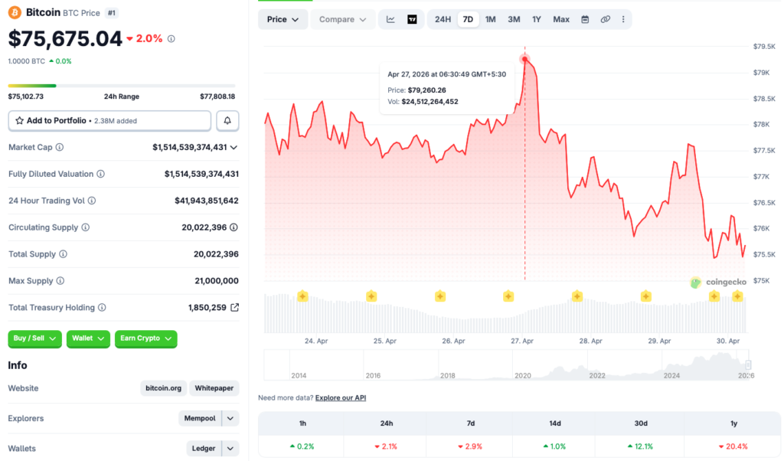Open chart more options menu

click(623, 19)
